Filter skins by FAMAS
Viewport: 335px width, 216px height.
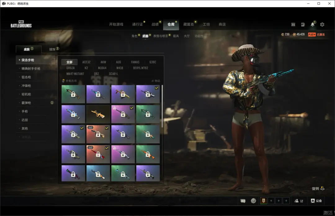coord(135,62)
